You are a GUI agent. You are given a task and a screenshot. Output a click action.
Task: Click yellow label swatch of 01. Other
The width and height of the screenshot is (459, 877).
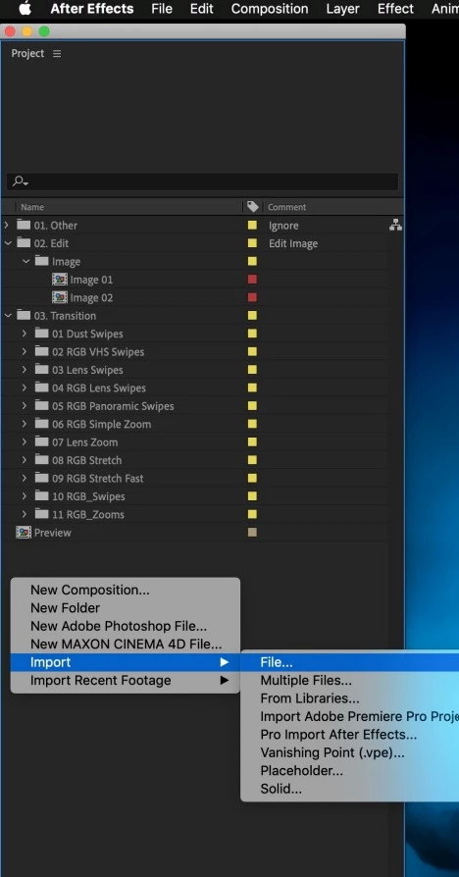pyautogui.click(x=252, y=226)
